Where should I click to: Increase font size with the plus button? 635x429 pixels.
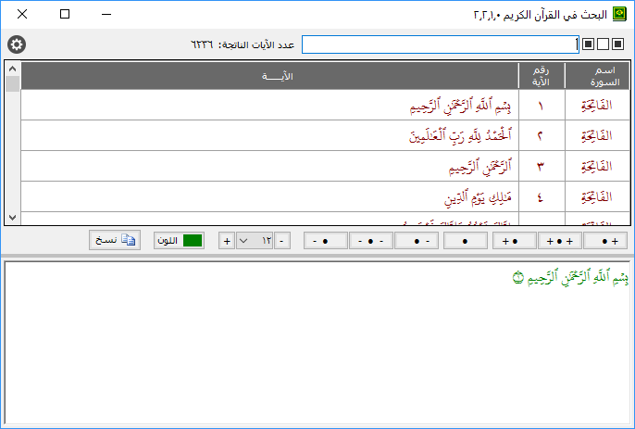click(227, 241)
